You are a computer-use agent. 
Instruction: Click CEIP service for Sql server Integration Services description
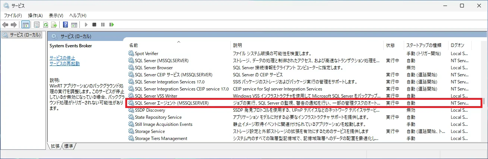pos(277,89)
